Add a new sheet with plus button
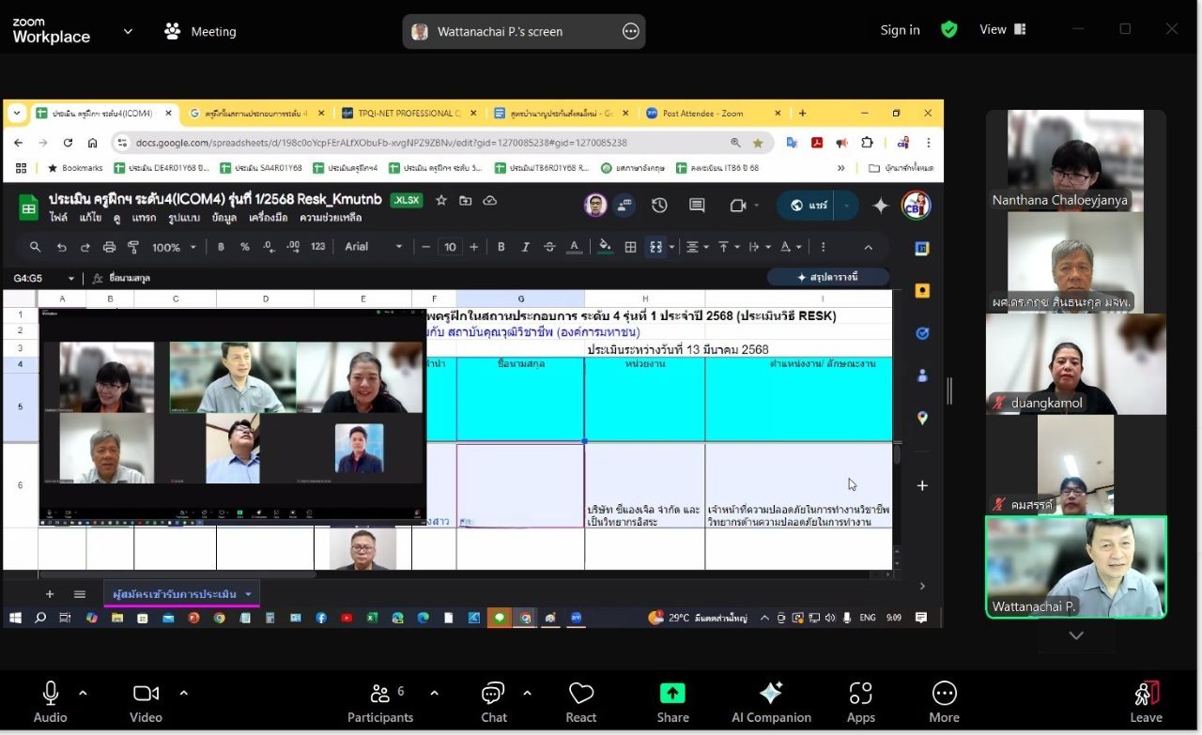The height and width of the screenshot is (735, 1202). tap(50, 594)
